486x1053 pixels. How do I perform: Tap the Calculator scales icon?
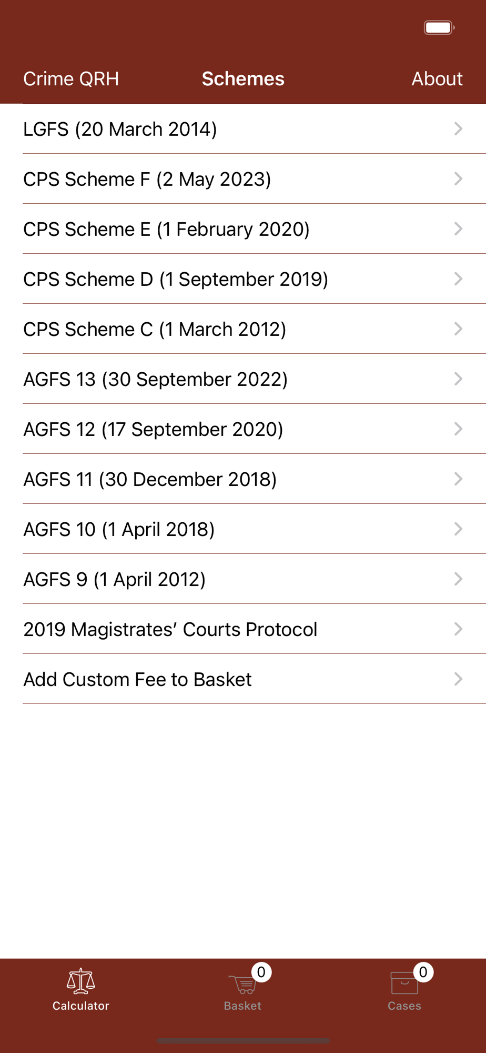[x=80, y=981]
